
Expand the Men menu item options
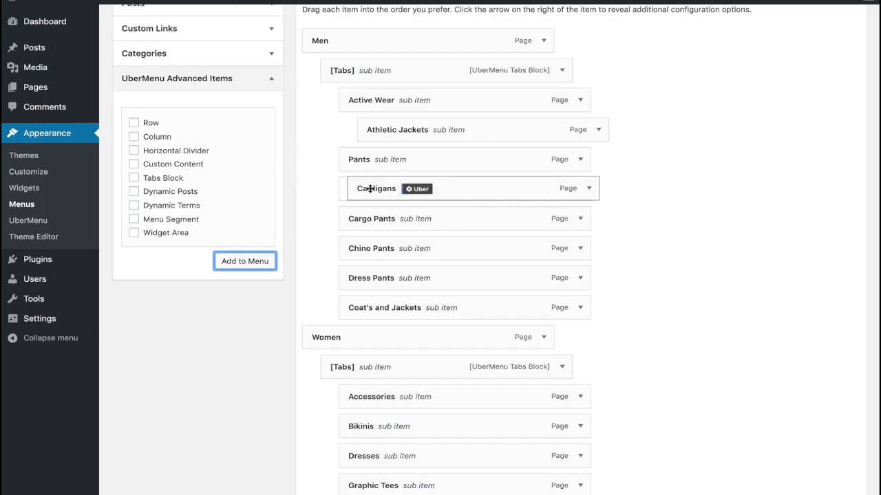544,41
